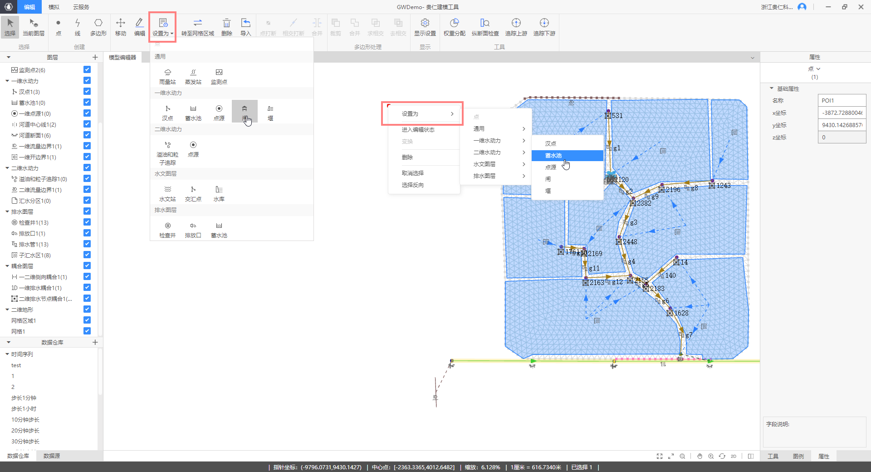
Task: Hide the 检查井1(13) layer
Action: (87, 222)
